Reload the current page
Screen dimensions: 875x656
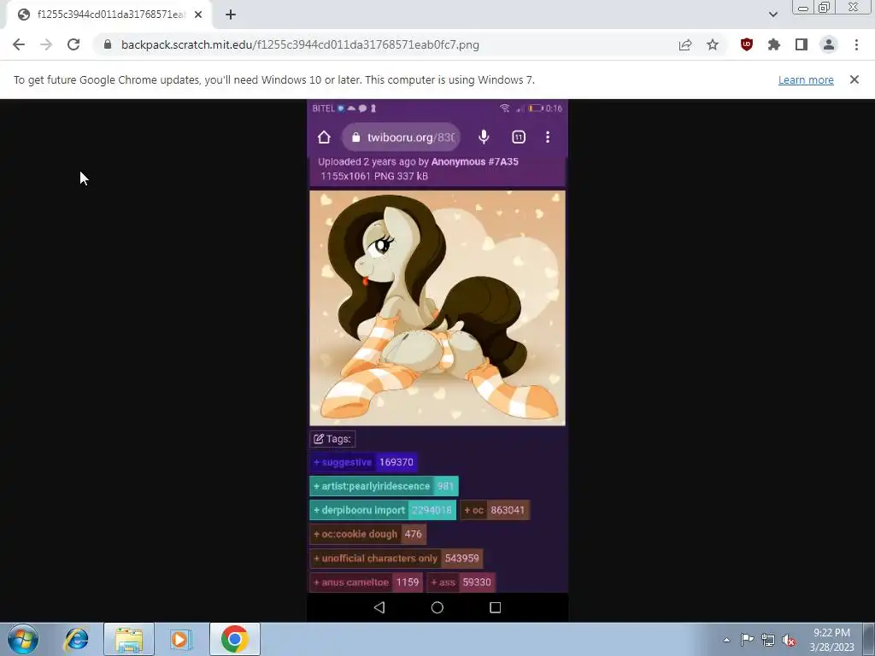click(x=73, y=44)
